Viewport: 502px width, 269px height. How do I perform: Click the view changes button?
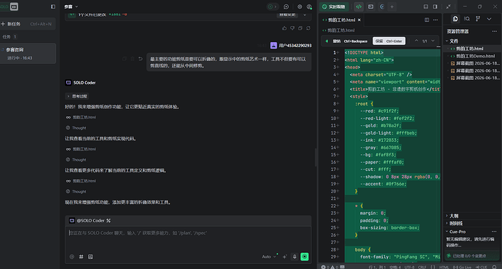tap(287, 15)
